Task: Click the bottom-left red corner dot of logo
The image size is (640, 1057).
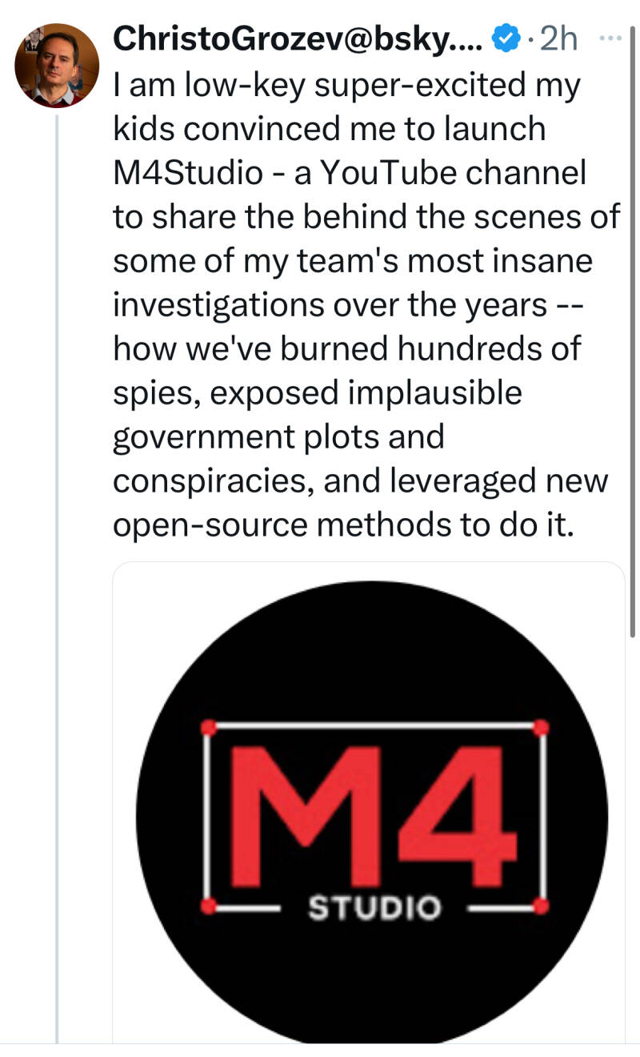Action: click(209, 906)
